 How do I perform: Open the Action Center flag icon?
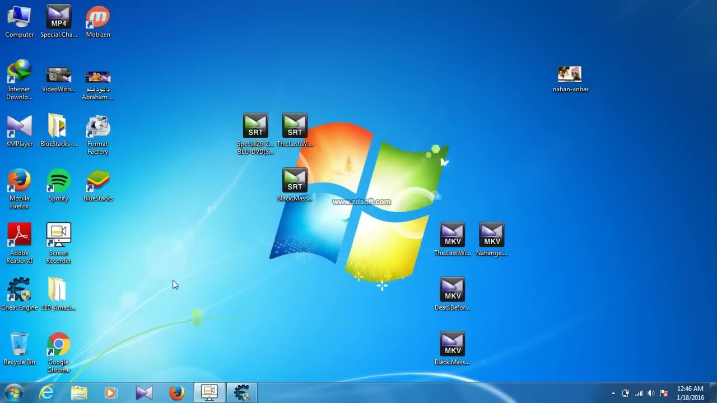pos(664,393)
